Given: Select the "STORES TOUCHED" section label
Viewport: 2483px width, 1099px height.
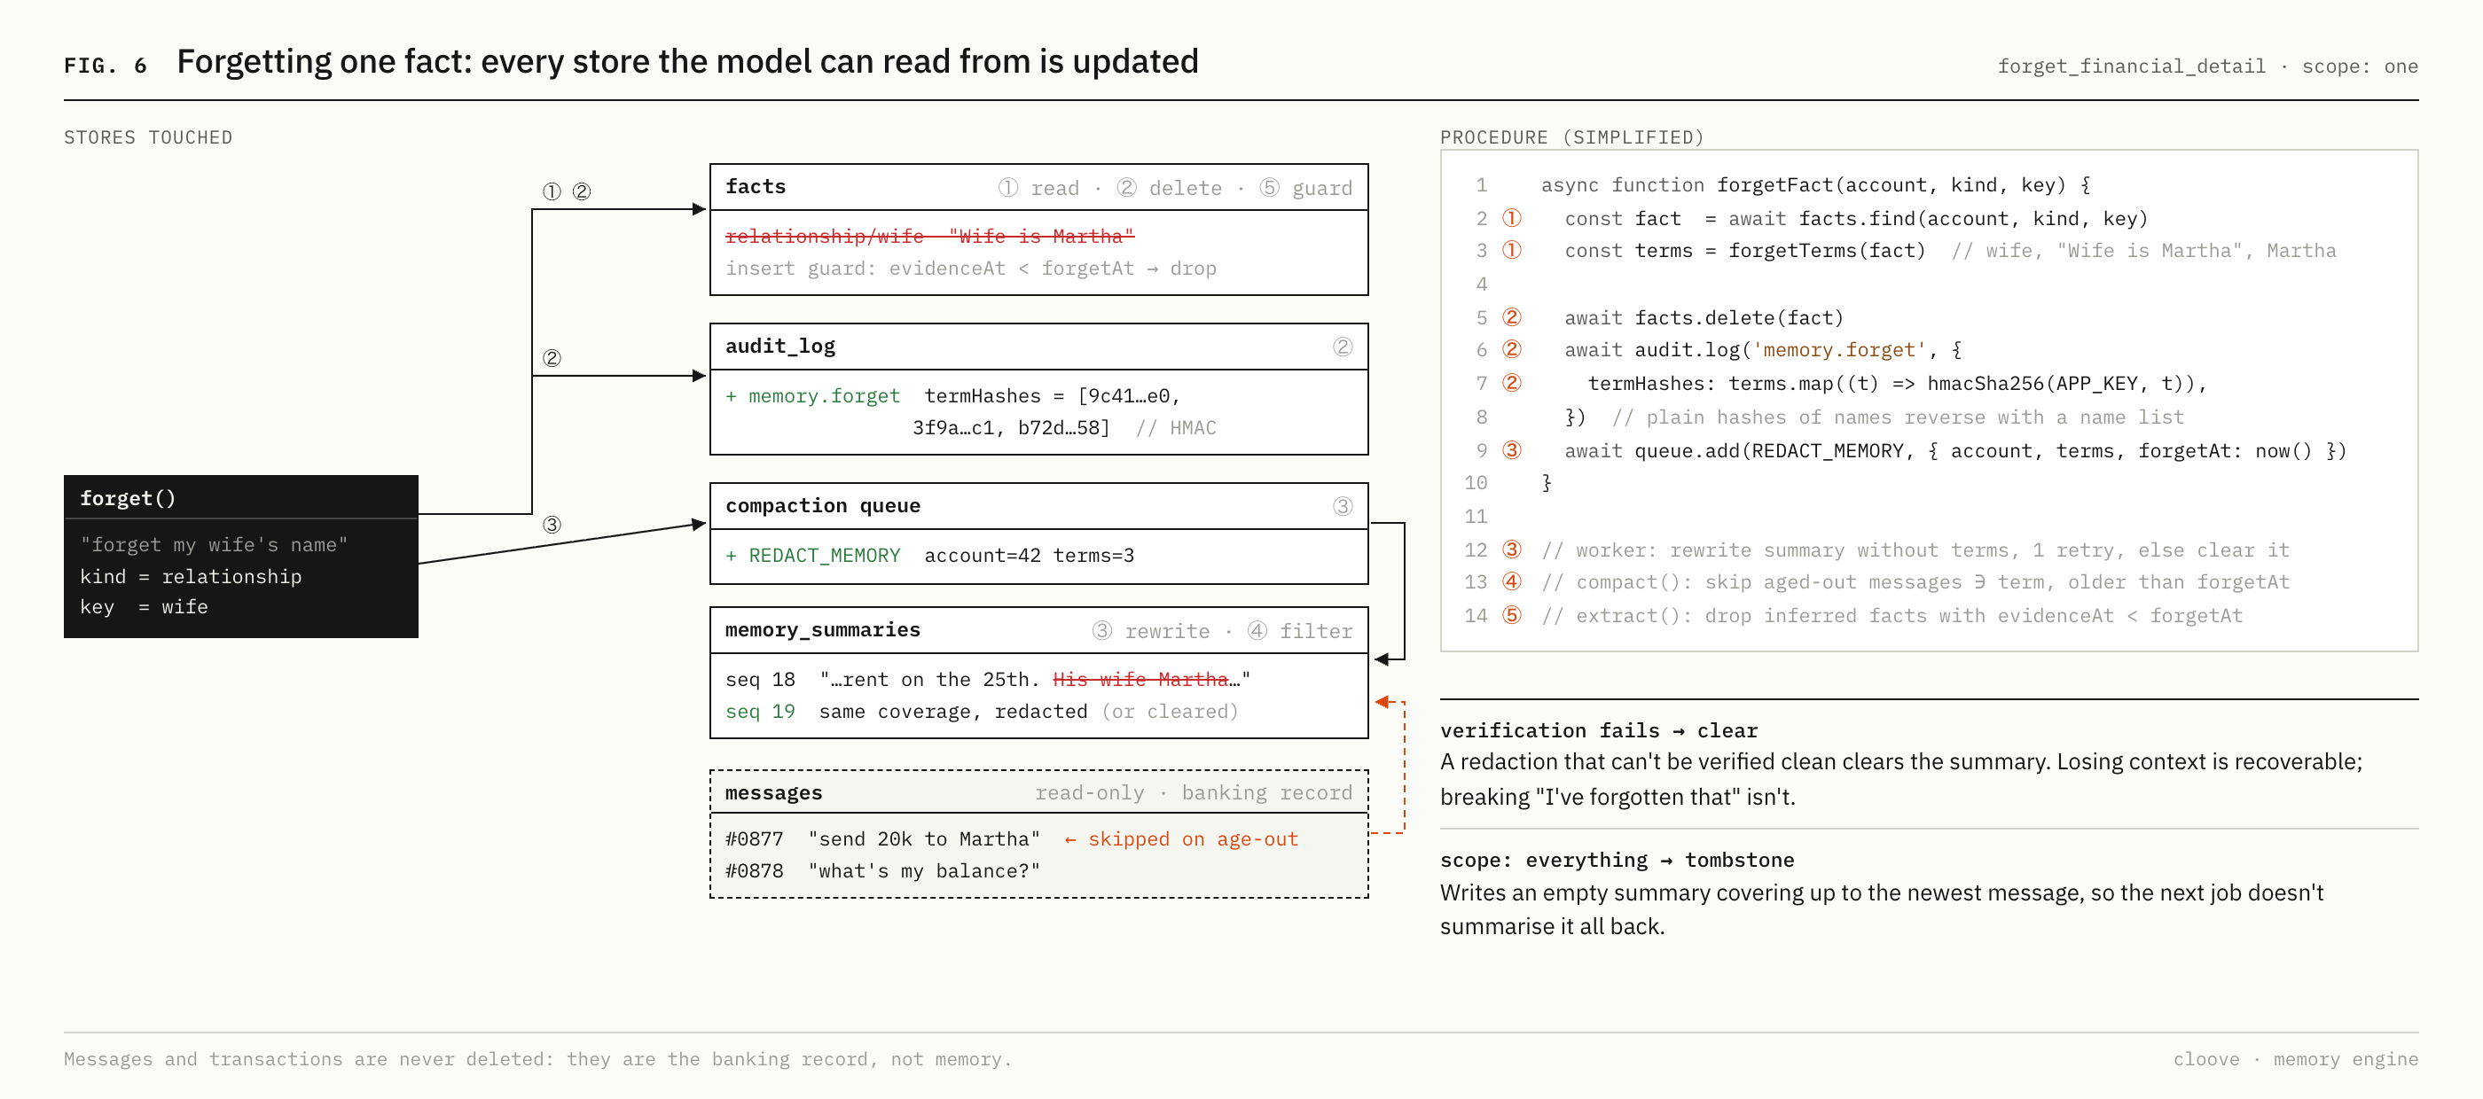Looking at the screenshot, I should [x=147, y=137].
